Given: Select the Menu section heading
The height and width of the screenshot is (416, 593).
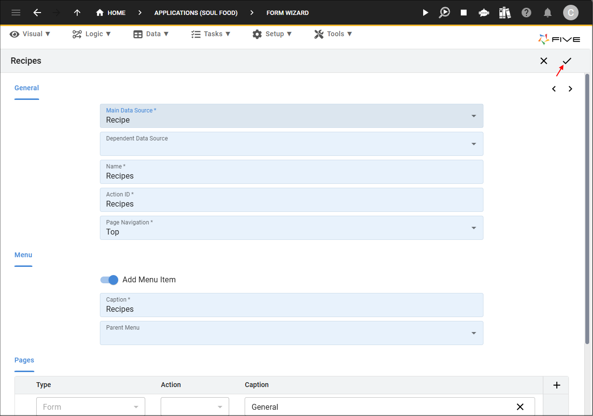Looking at the screenshot, I should click(23, 255).
